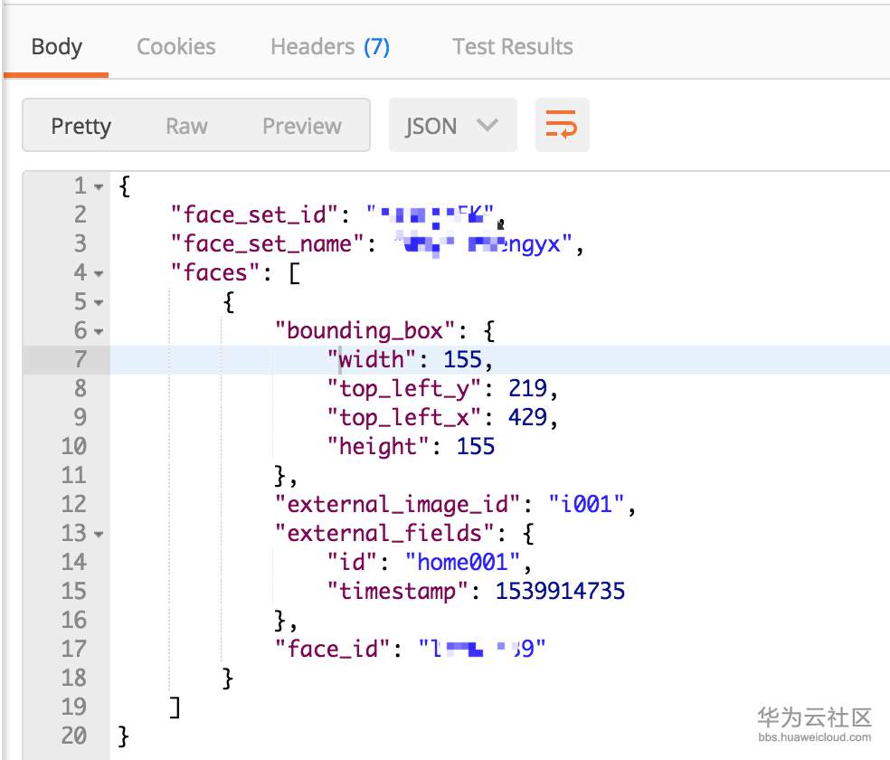This screenshot has height=760, width=890.
Task: Select the Pretty view mode
Action: tap(80, 126)
